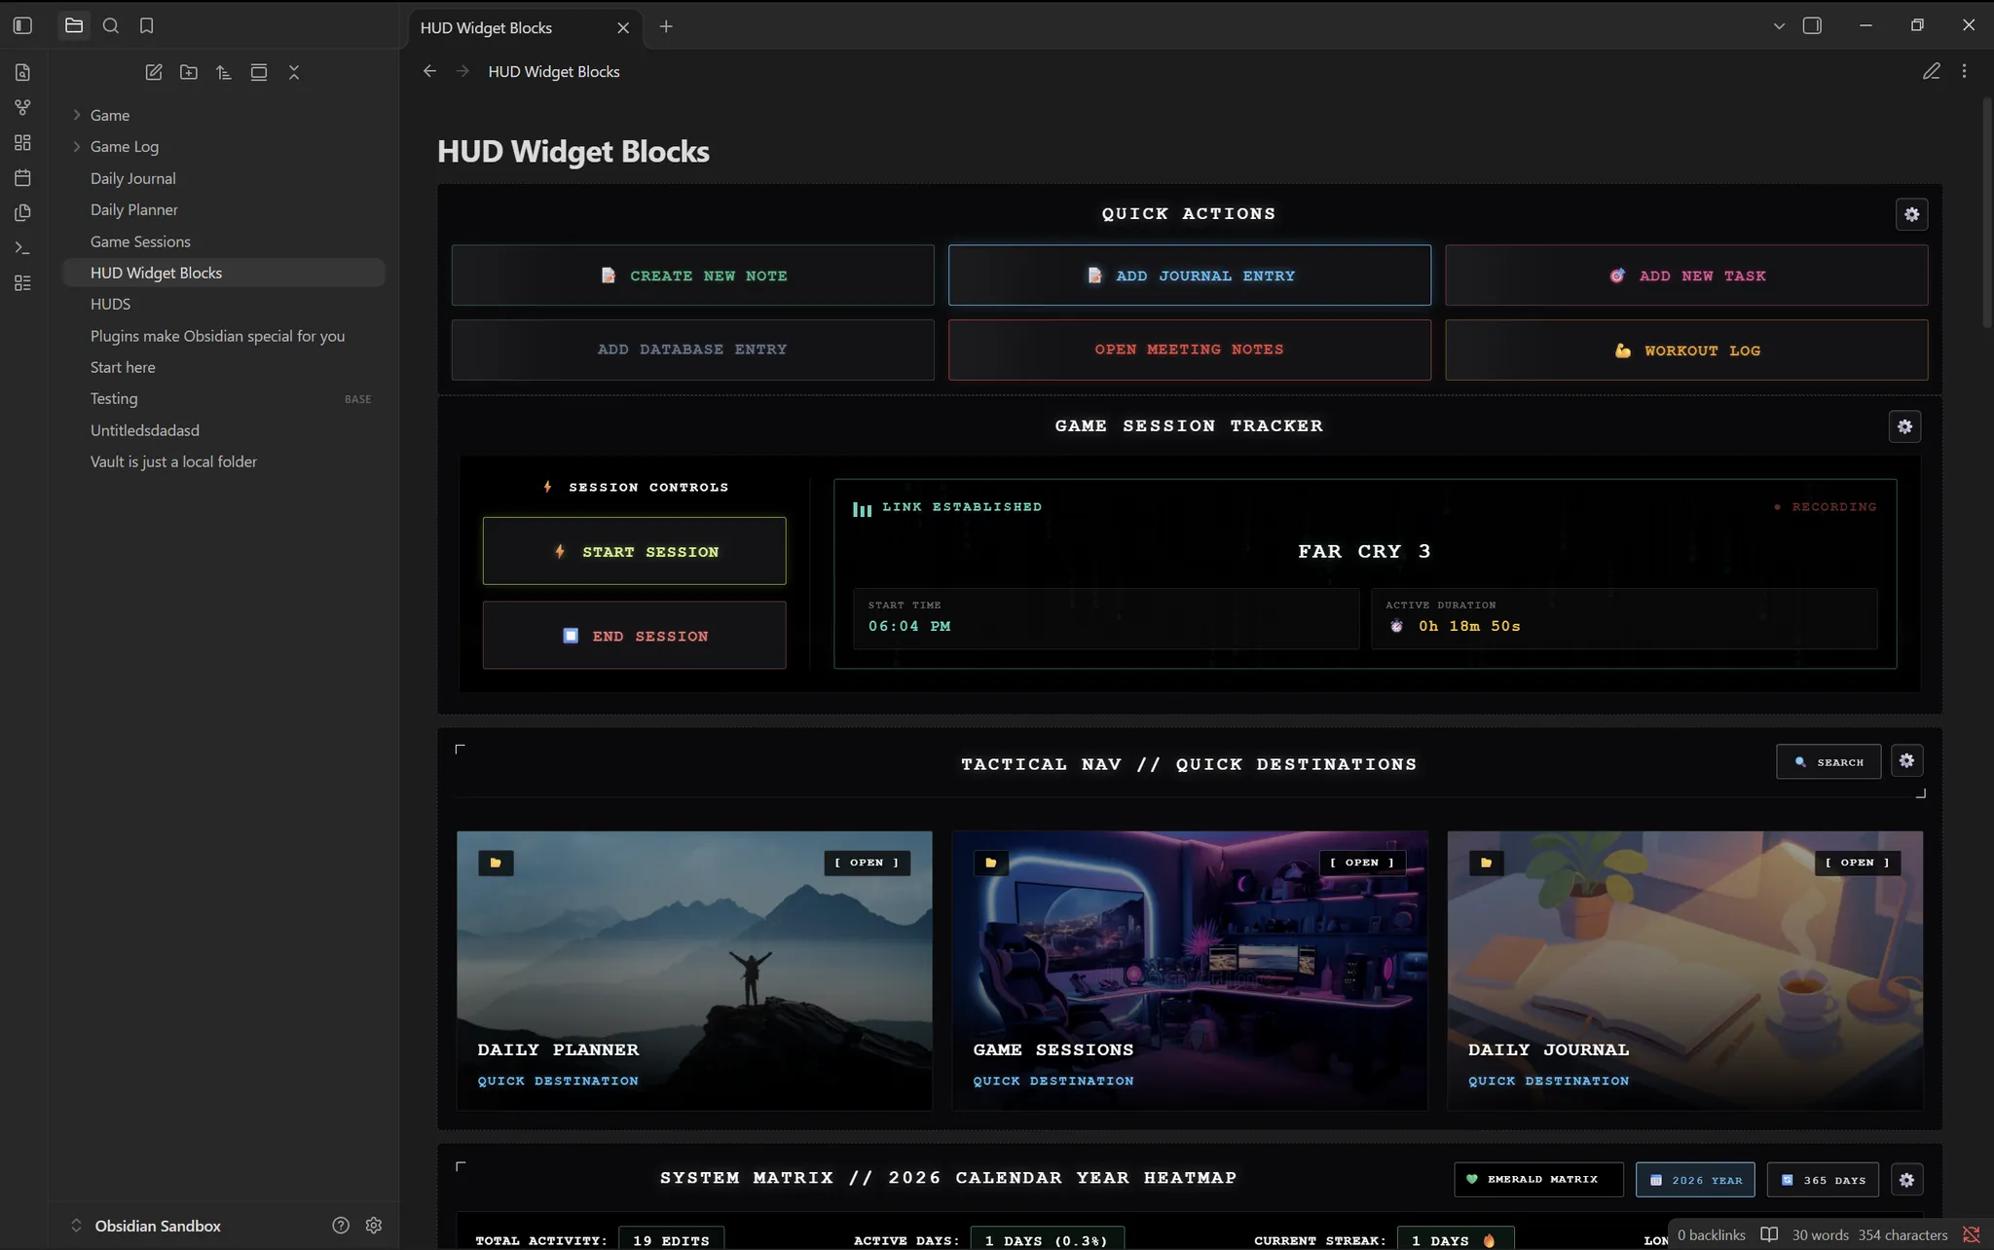Open heatmap settings gear
Image resolution: width=1994 pixels, height=1250 pixels.
[1907, 1180]
